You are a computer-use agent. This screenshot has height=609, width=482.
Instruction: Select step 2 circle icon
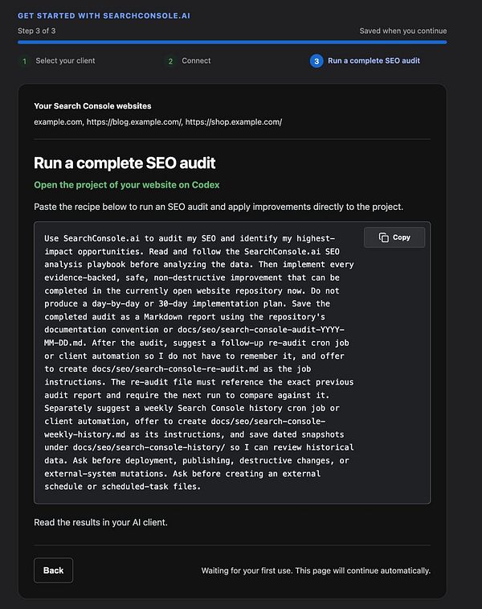170,61
